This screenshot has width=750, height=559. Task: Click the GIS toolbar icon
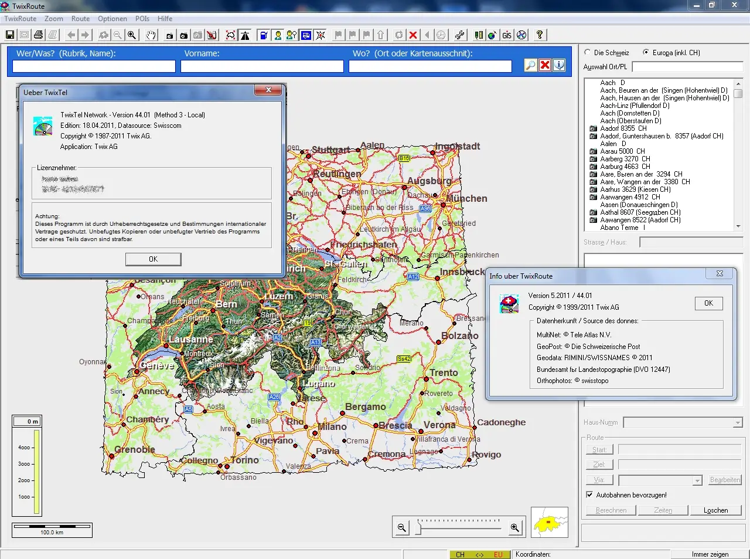coord(506,35)
